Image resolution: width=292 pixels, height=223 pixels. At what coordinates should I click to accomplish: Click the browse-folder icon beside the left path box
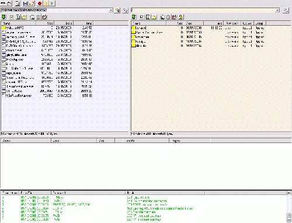click(117, 11)
